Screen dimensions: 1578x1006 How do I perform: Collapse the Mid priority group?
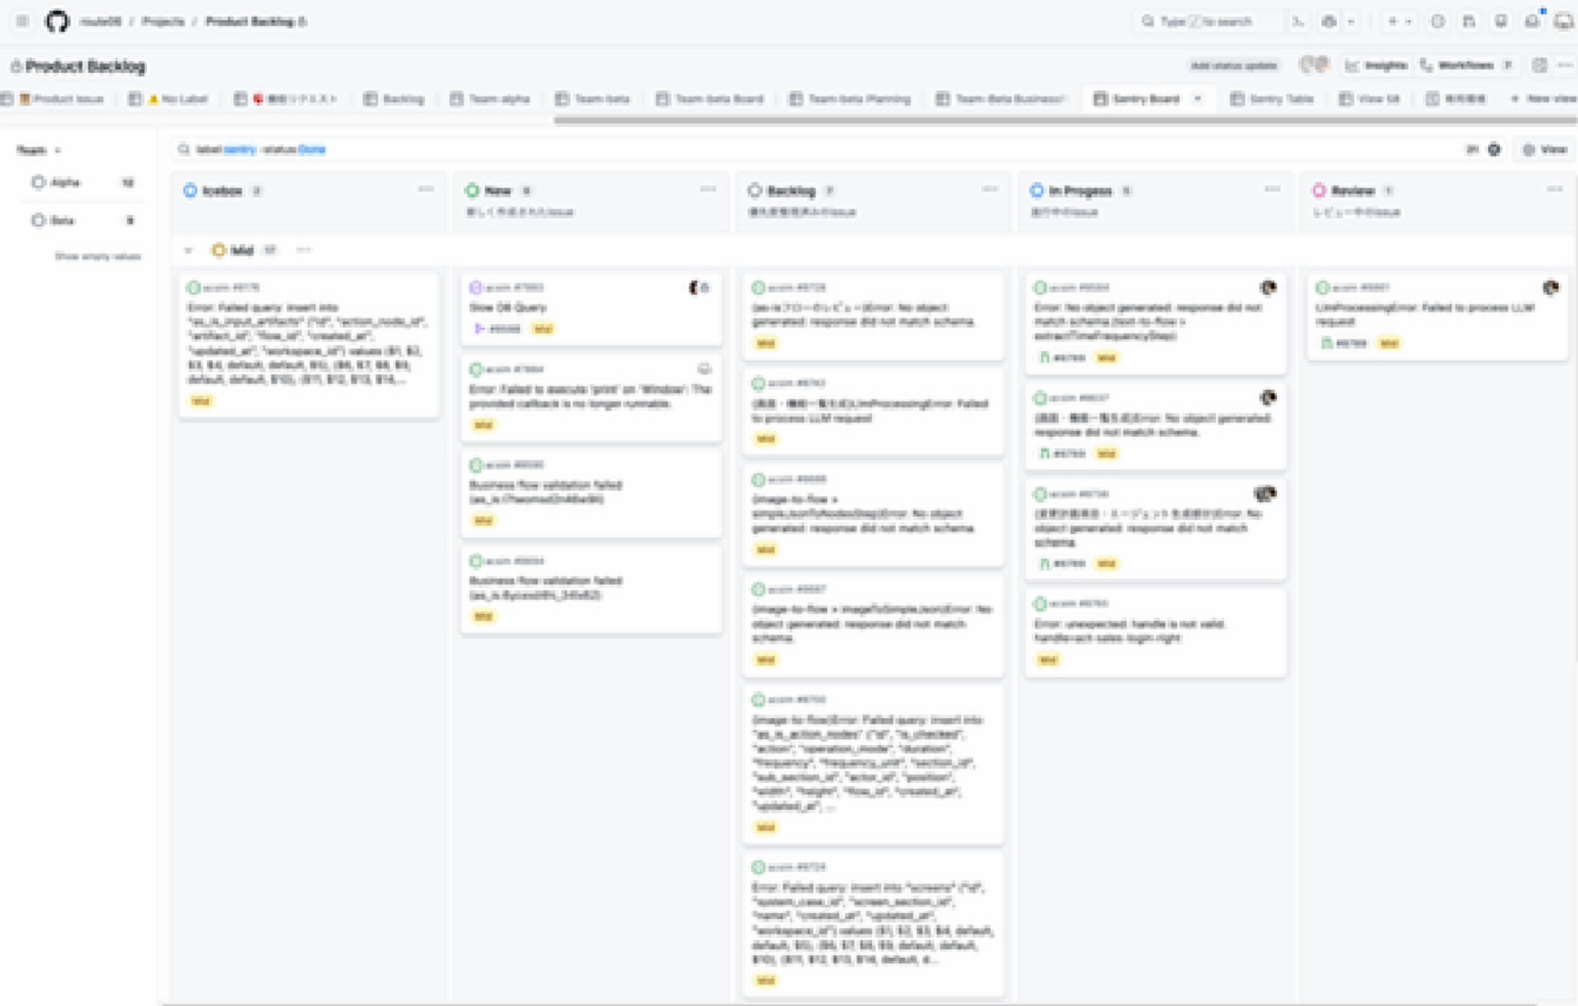188,250
